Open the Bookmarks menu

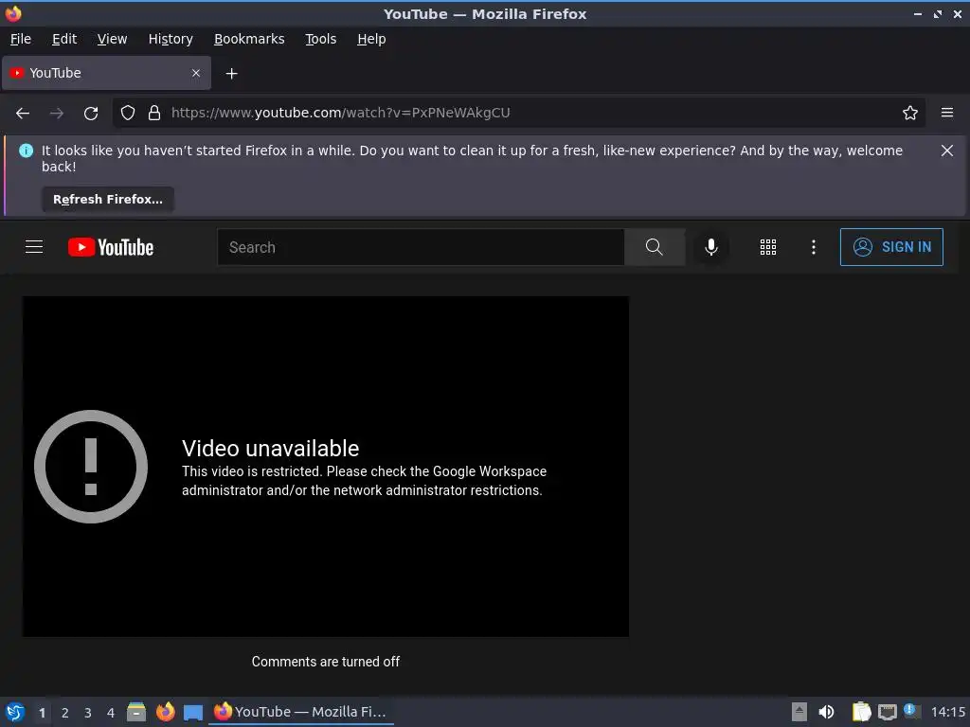coord(249,39)
